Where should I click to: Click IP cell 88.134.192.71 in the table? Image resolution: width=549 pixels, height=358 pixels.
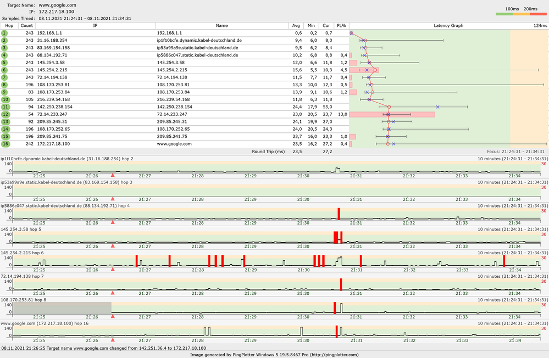click(x=52, y=55)
